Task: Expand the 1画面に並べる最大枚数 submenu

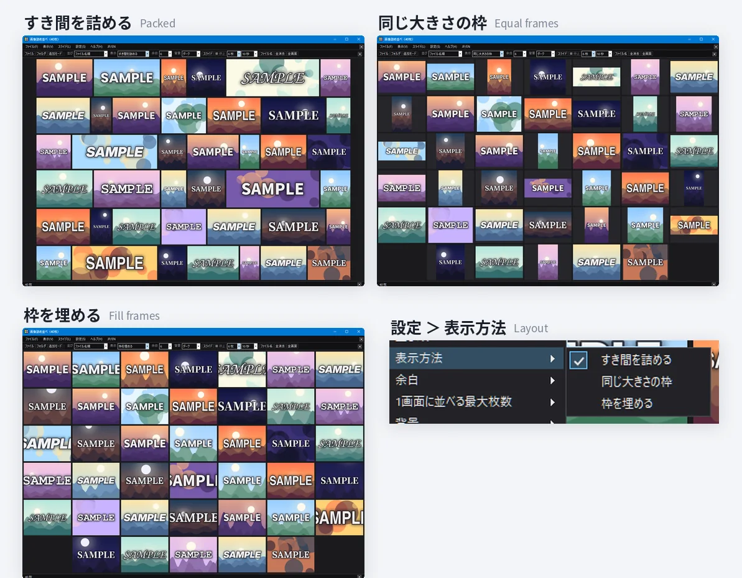Action: pos(552,402)
